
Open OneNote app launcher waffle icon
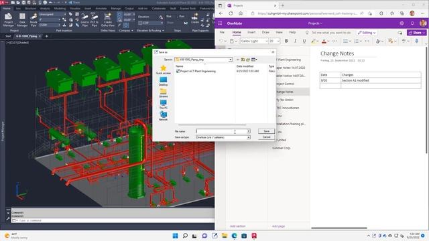220,23
